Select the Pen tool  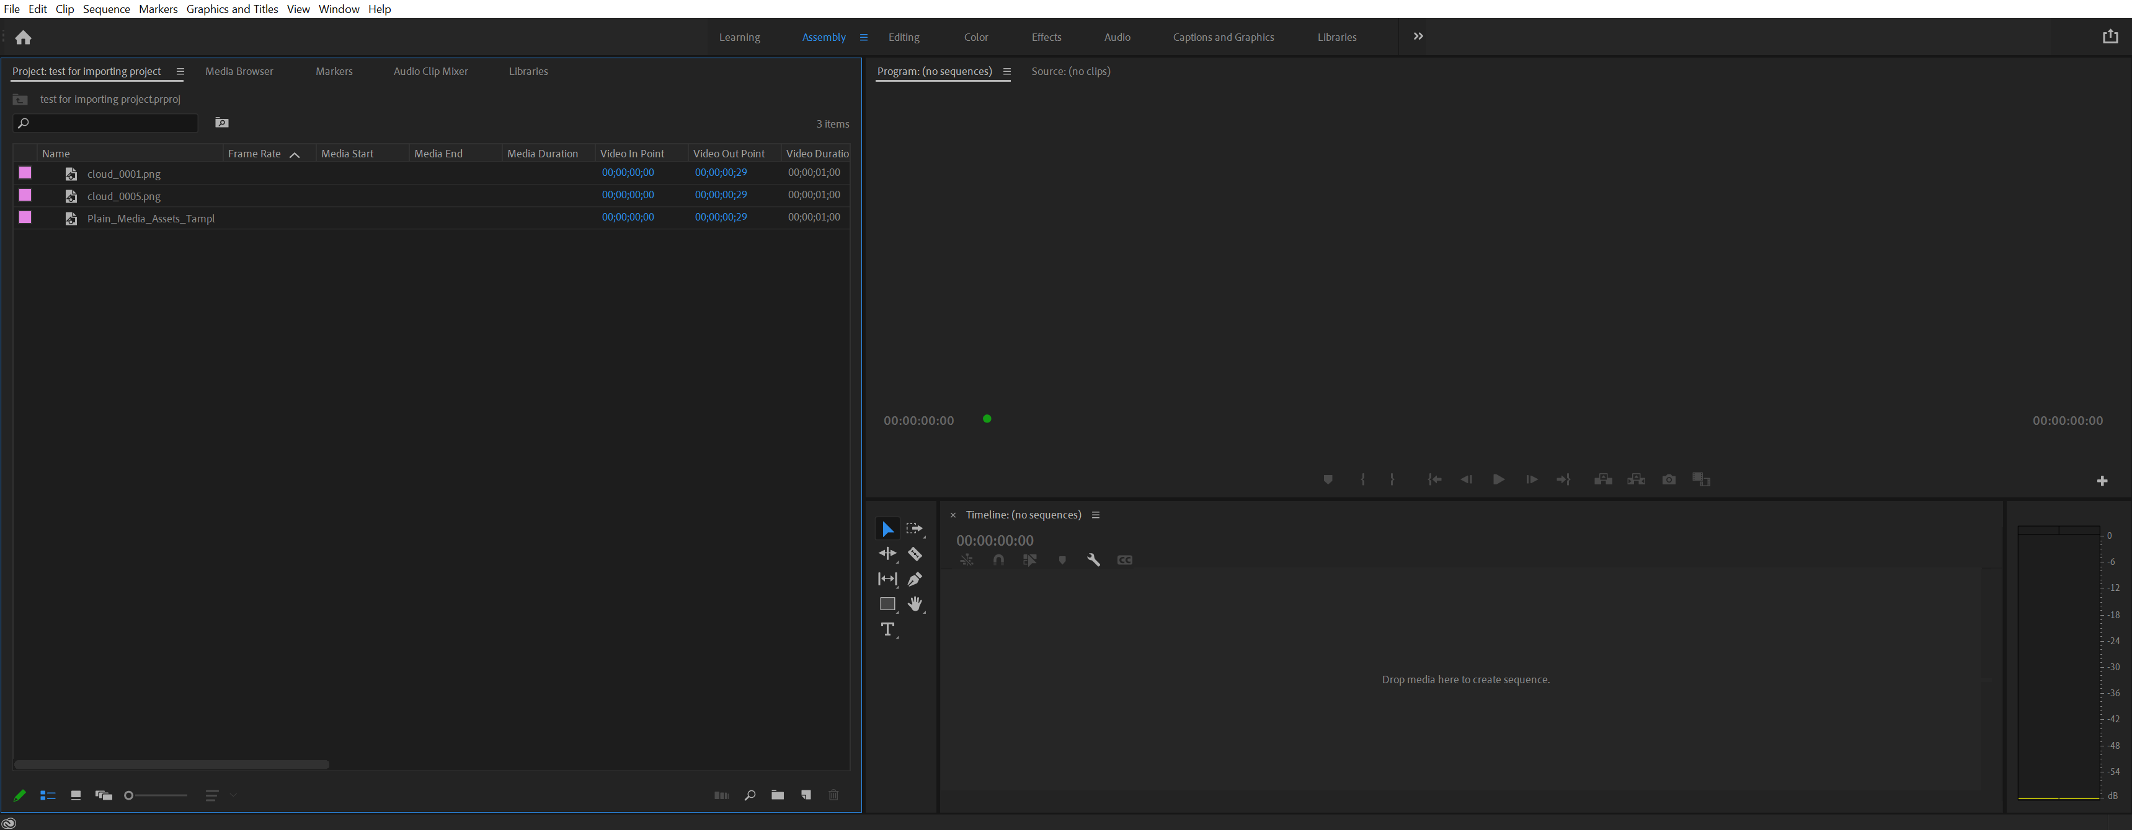(915, 580)
